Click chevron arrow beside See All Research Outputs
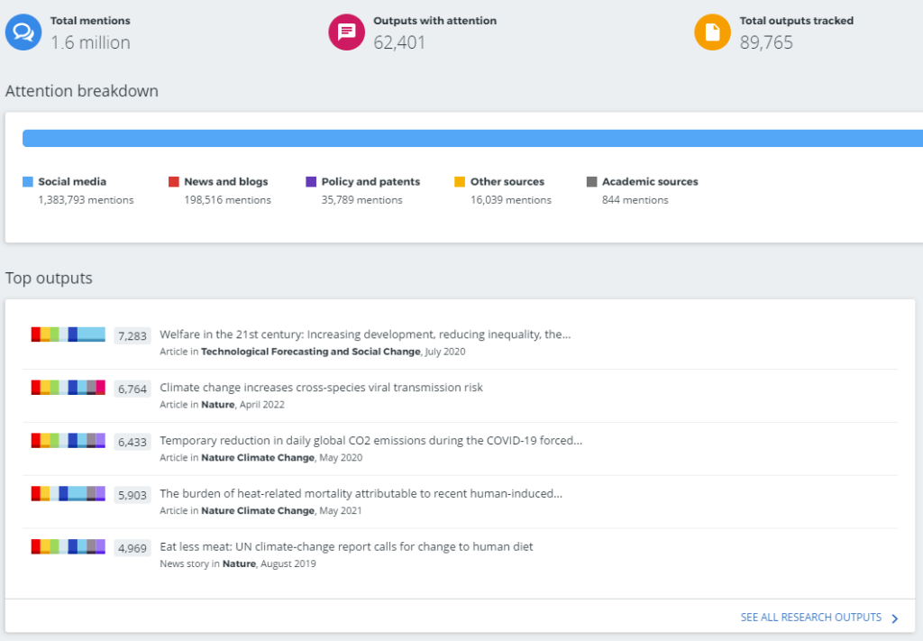Viewport: 923px width, 641px height. click(894, 618)
